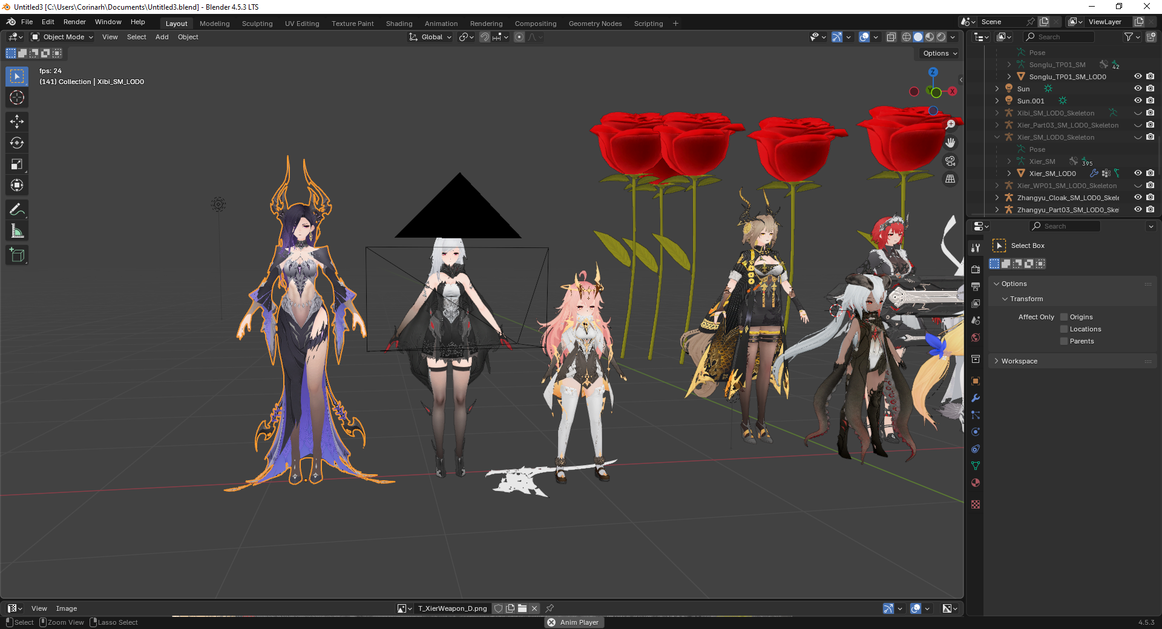
Task: Click the new collection icon in the Outliner
Action: tap(1151, 37)
